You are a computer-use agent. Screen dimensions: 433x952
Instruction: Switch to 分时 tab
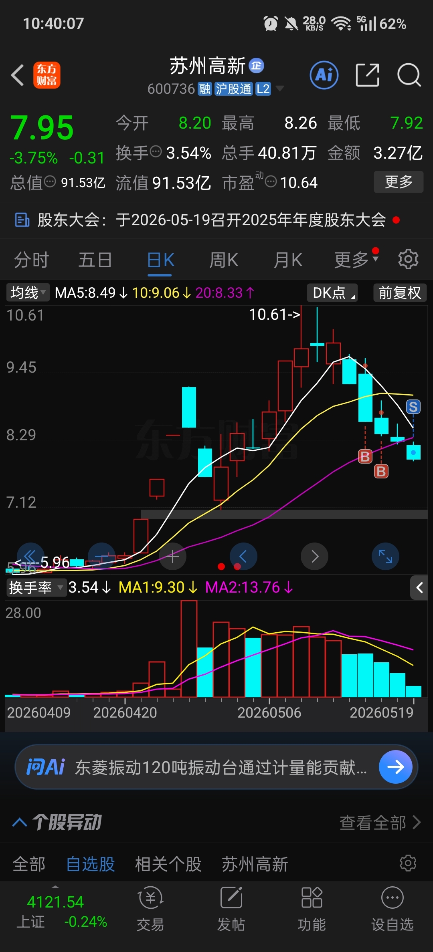[x=31, y=260]
